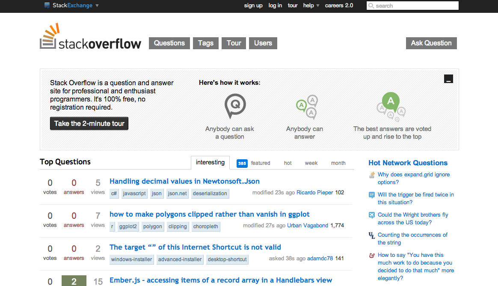
Task: Open 'Ember.js - accessing items' question
Action: click(x=221, y=280)
